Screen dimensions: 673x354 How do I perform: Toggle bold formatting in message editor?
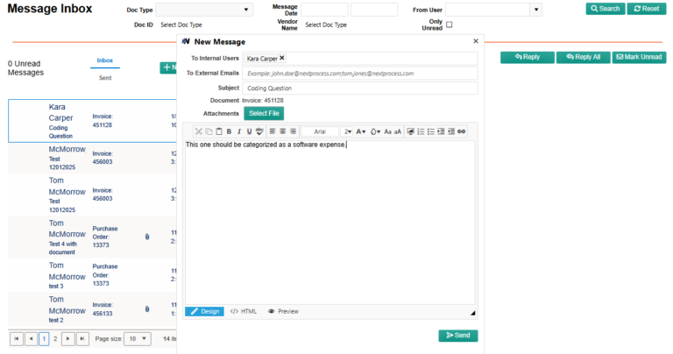(x=229, y=131)
